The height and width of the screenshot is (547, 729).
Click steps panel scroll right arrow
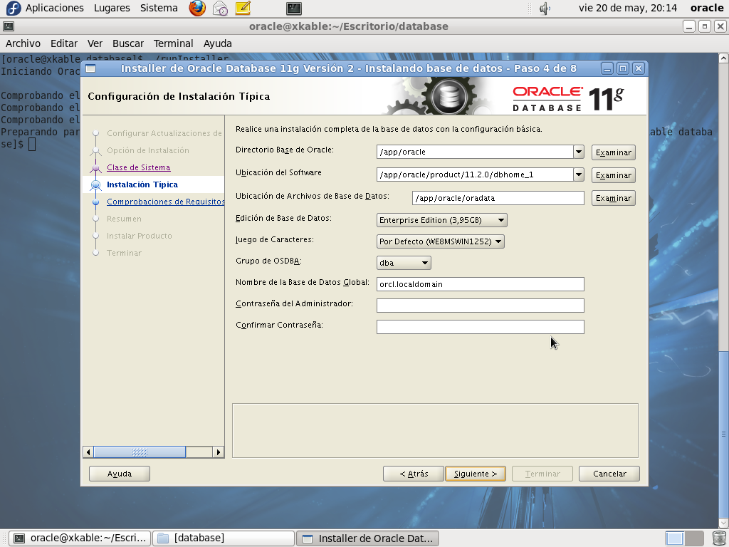tap(218, 452)
